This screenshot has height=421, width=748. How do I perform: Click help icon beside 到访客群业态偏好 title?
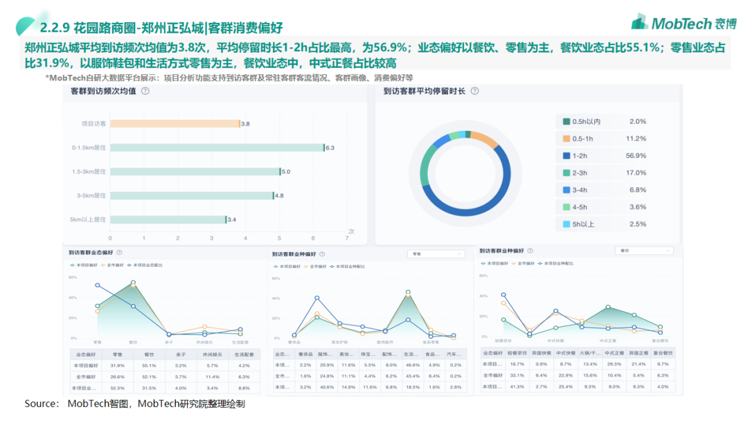(x=119, y=253)
